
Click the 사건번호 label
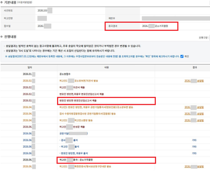[x=8, y=10]
